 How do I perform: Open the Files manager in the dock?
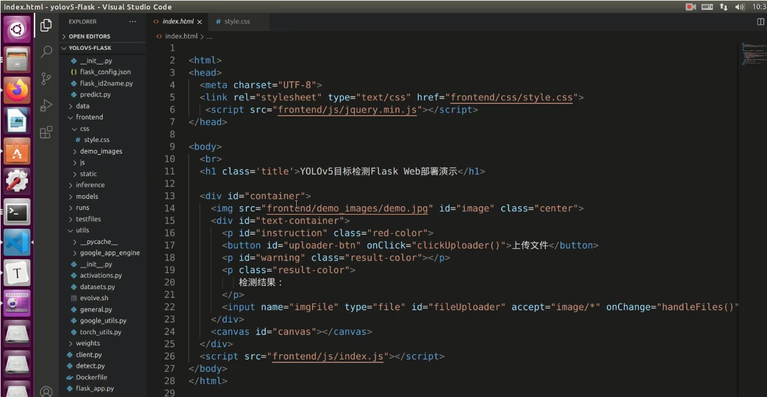tap(17, 59)
